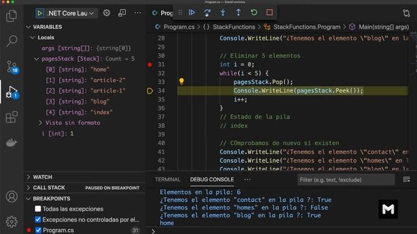Click Main(string[] args) breadcrumb

coord(384,27)
